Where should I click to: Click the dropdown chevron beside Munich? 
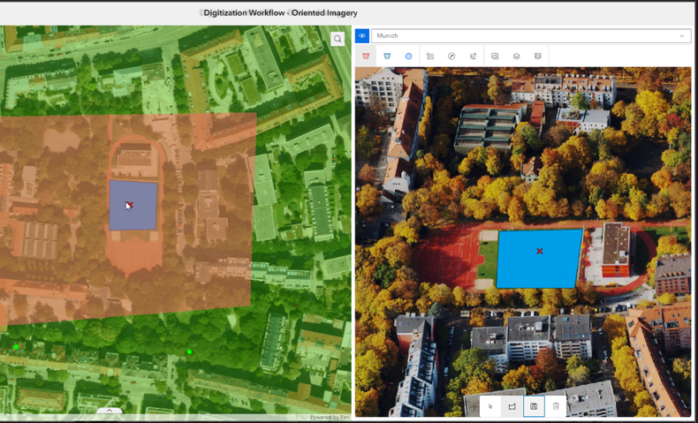coord(682,36)
